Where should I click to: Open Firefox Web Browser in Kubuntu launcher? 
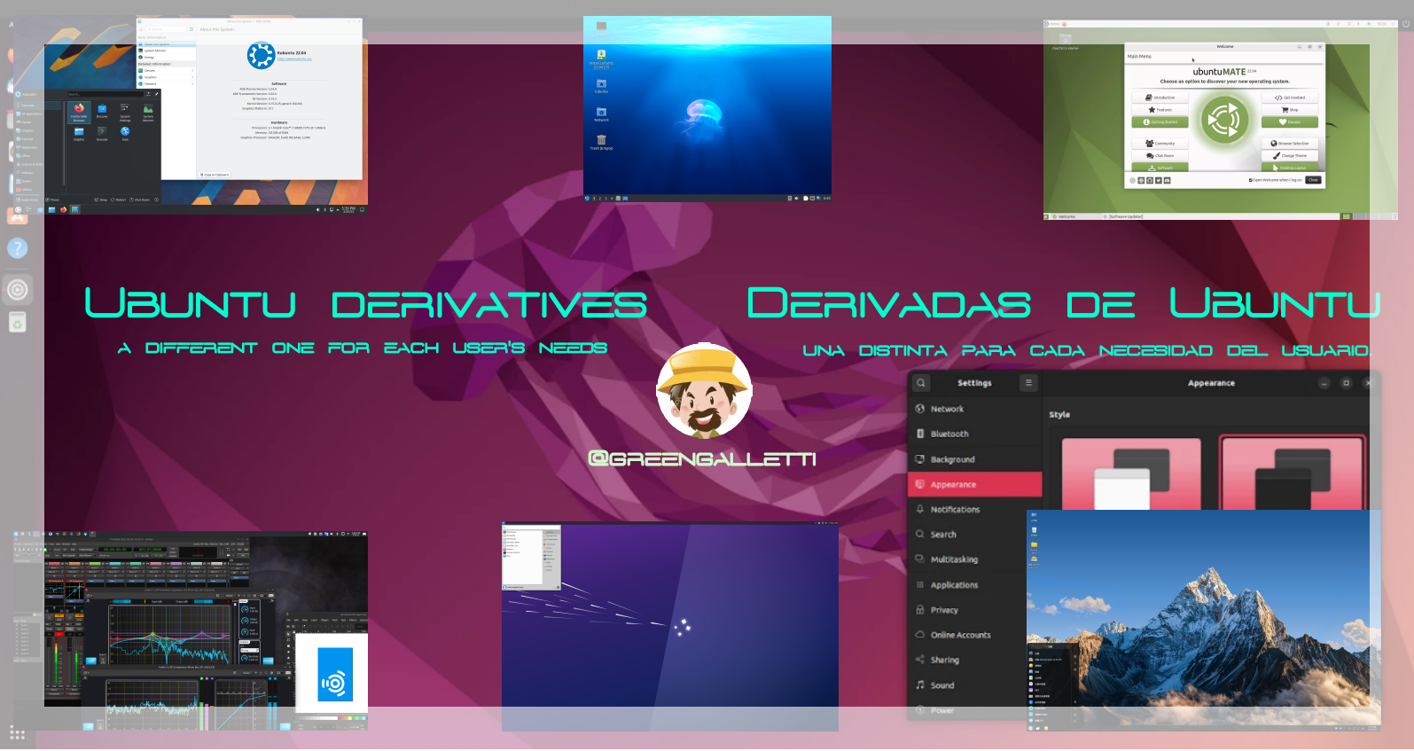coord(79,112)
